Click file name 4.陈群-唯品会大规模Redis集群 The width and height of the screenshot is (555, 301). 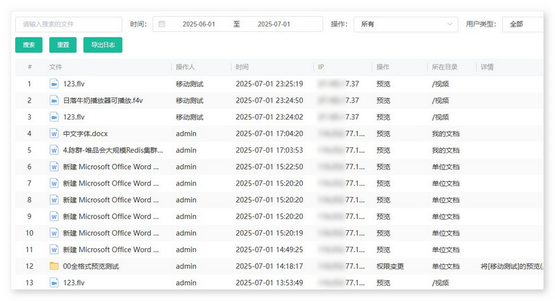[113, 150]
